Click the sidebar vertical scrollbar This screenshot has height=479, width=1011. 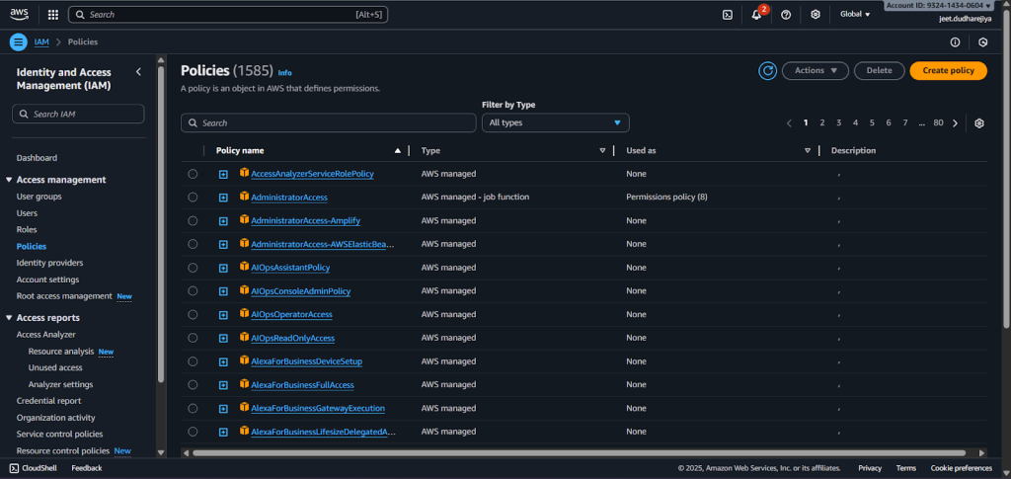(x=161, y=222)
